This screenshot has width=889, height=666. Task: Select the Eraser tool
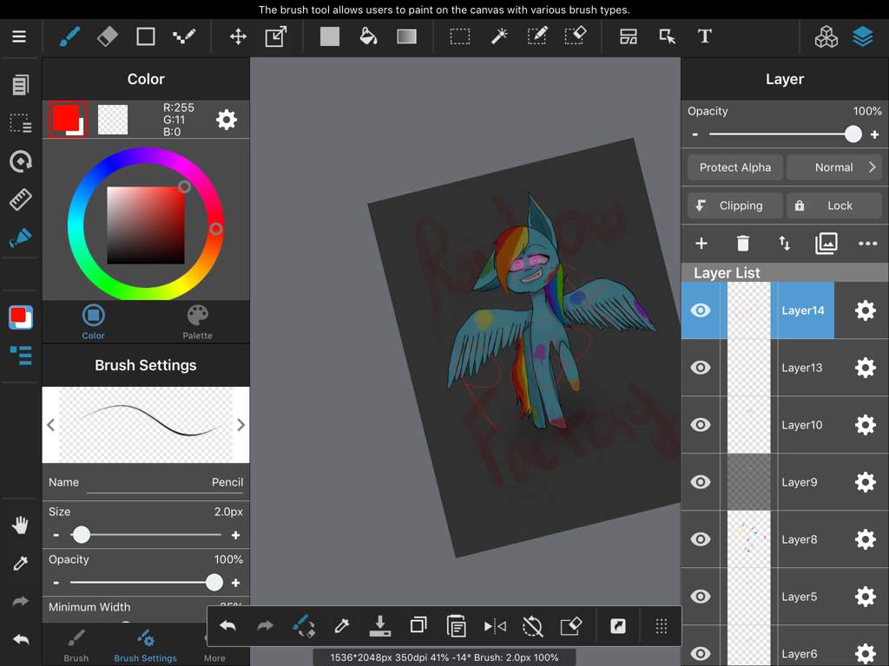tap(107, 36)
